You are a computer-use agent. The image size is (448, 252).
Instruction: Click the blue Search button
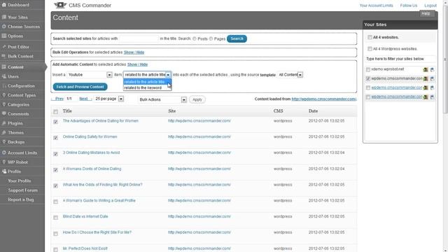click(x=237, y=38)
